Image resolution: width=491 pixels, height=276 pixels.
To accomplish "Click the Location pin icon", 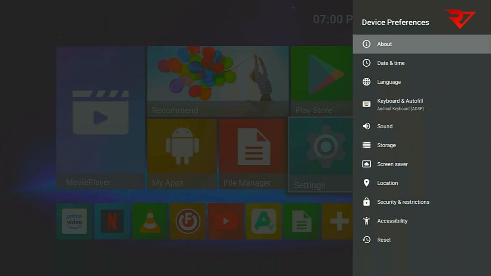I will pos(367,183).
